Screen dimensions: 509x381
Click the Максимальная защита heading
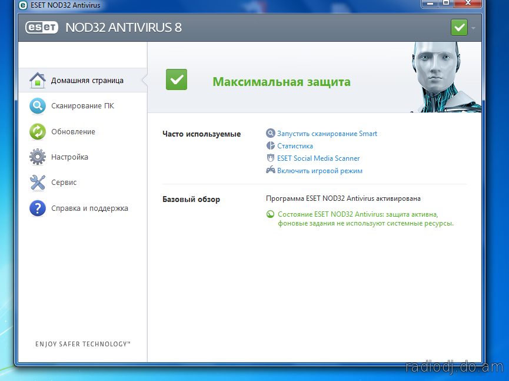[281, 81]
